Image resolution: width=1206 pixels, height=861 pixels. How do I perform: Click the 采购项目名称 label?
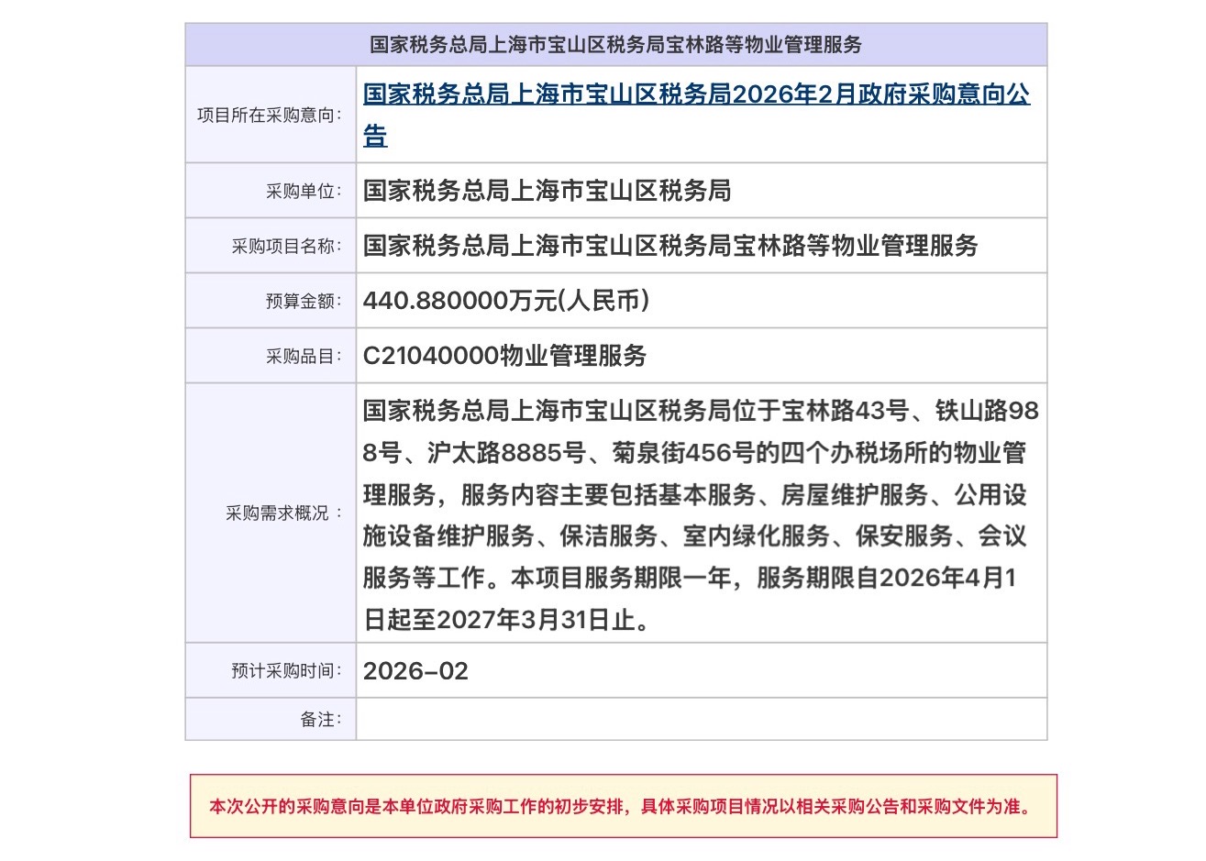tap(286, 247)
